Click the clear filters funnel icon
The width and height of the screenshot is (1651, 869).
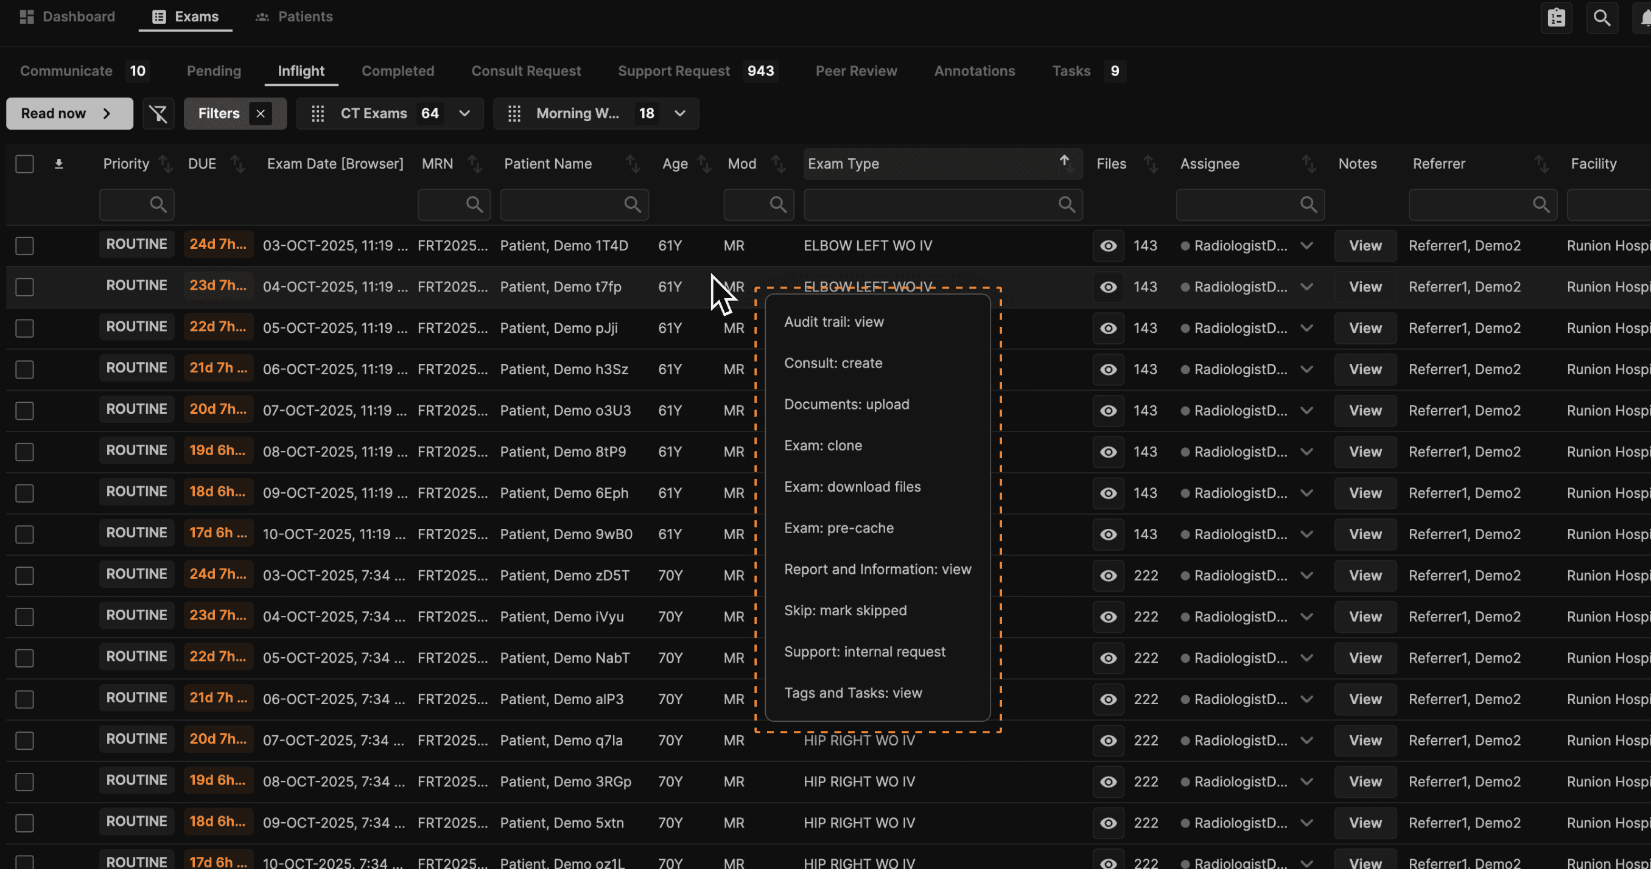point(158,113)
